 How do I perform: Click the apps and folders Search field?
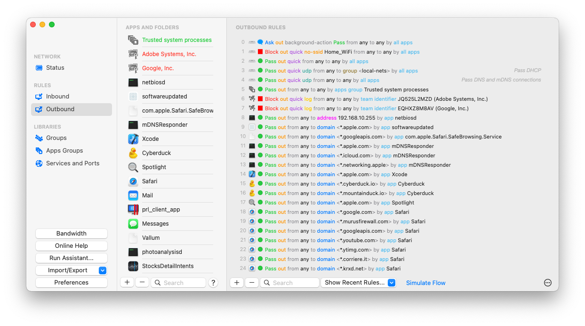click(178, 283)
